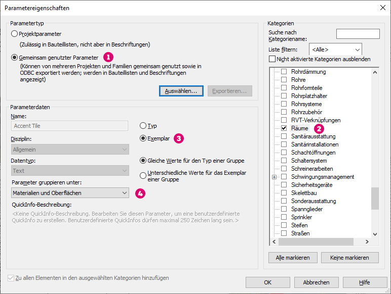Viewport: 391px width, 294px height.
Task: Enable the Sprinkler category checkbox
Action: (x=284, y=217)
